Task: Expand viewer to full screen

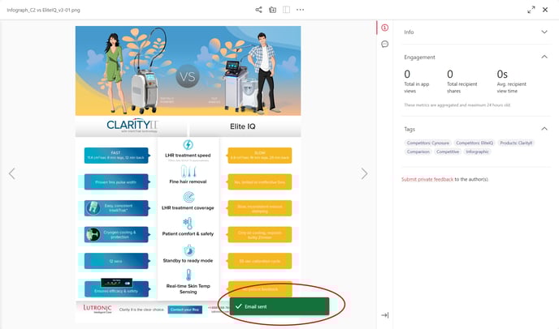Action: (x=531, y=10)
